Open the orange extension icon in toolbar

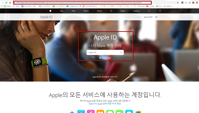click(x=197, y=2)
